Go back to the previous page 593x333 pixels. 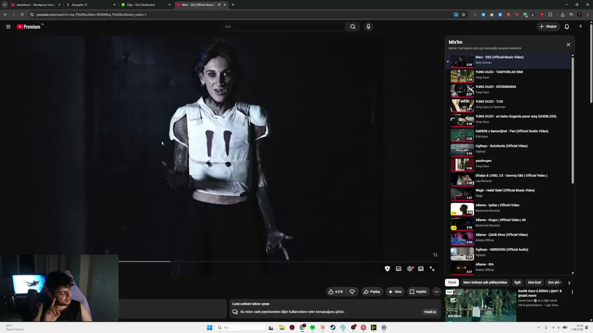5,14
